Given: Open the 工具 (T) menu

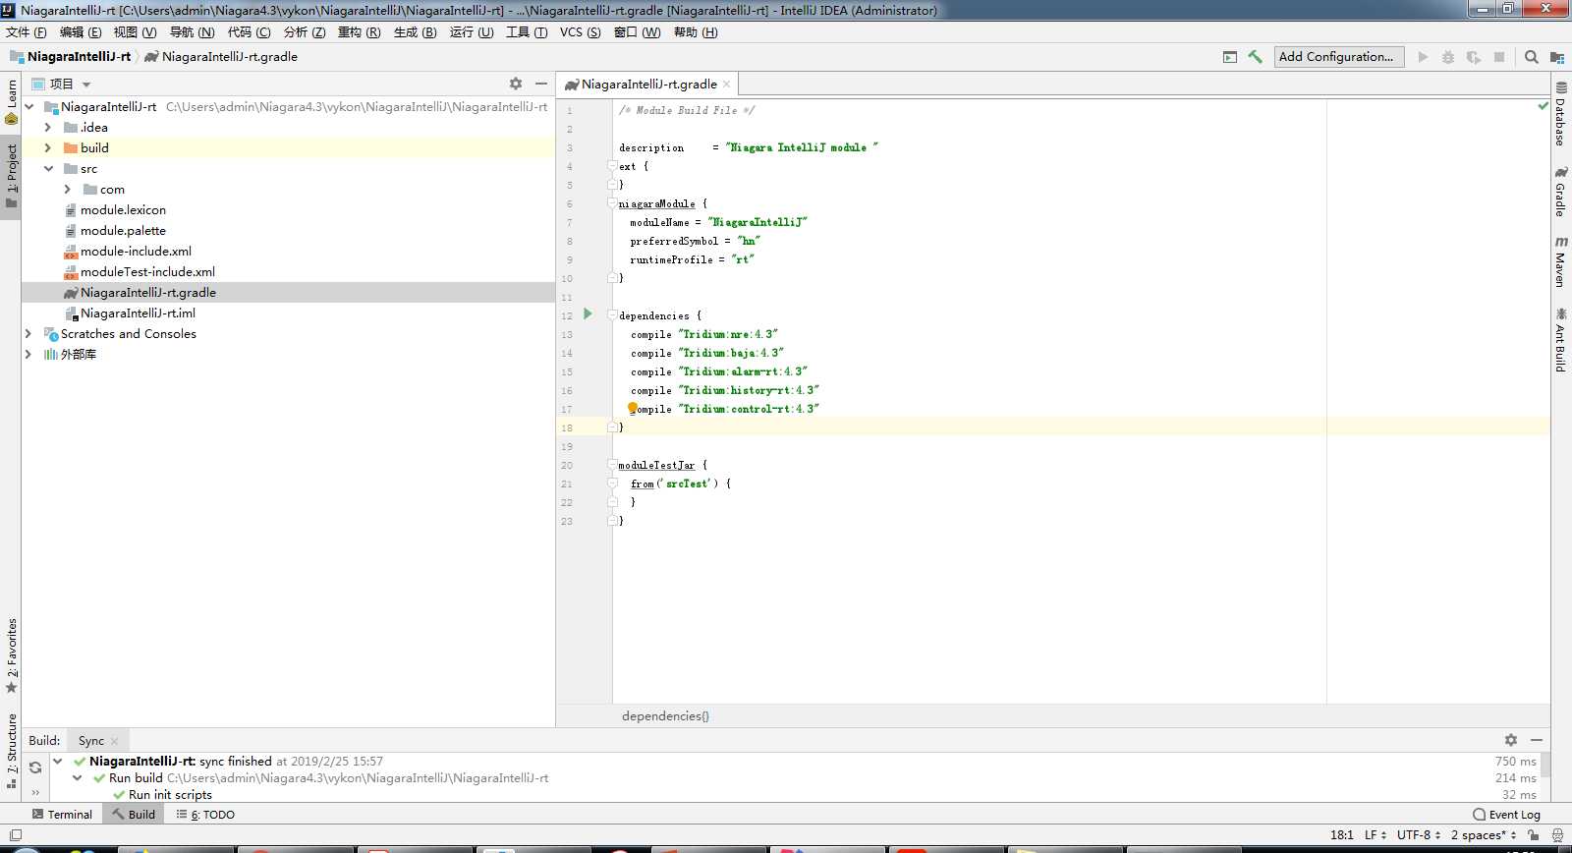Looking at the screenshot, I should 527,32.
